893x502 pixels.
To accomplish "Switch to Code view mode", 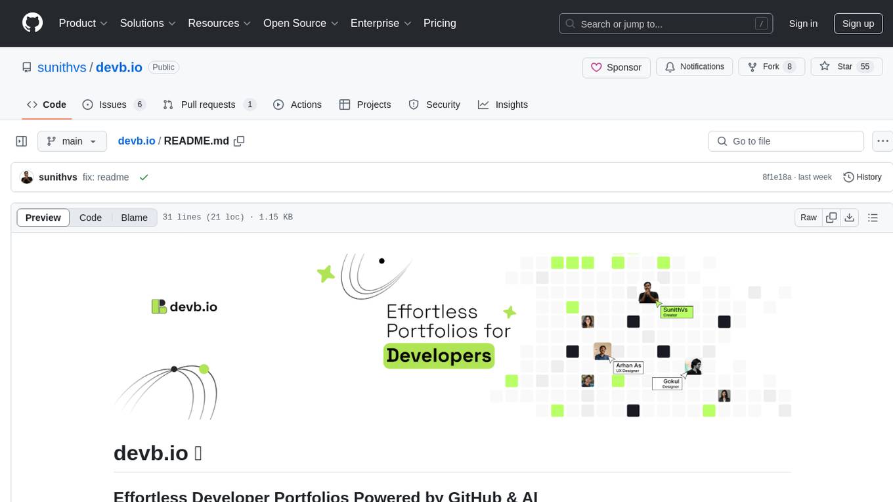I will [x=91, y=217].
